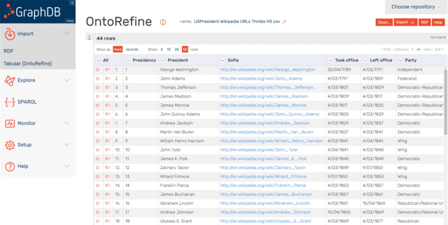Image resolution: width=448 pixels, height=225 pixels.
Task: Click the SPARQL braces icon
Action: pyautogui.click(x=10, y=102)
